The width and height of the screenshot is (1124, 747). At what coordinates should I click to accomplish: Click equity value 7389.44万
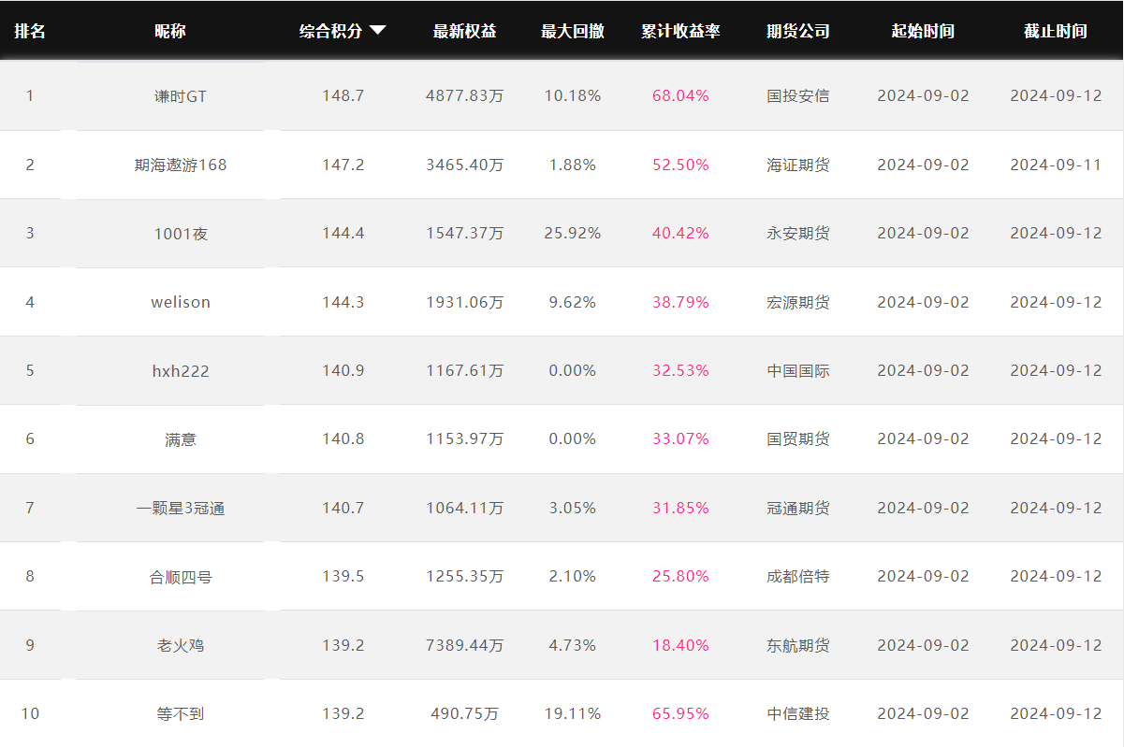(465, 645)
